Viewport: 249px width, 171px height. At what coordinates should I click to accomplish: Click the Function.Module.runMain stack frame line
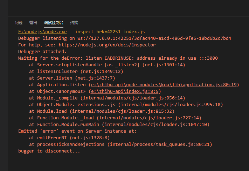click(119, 125)
